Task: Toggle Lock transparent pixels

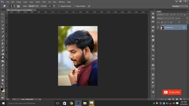Action: (162, 22)
